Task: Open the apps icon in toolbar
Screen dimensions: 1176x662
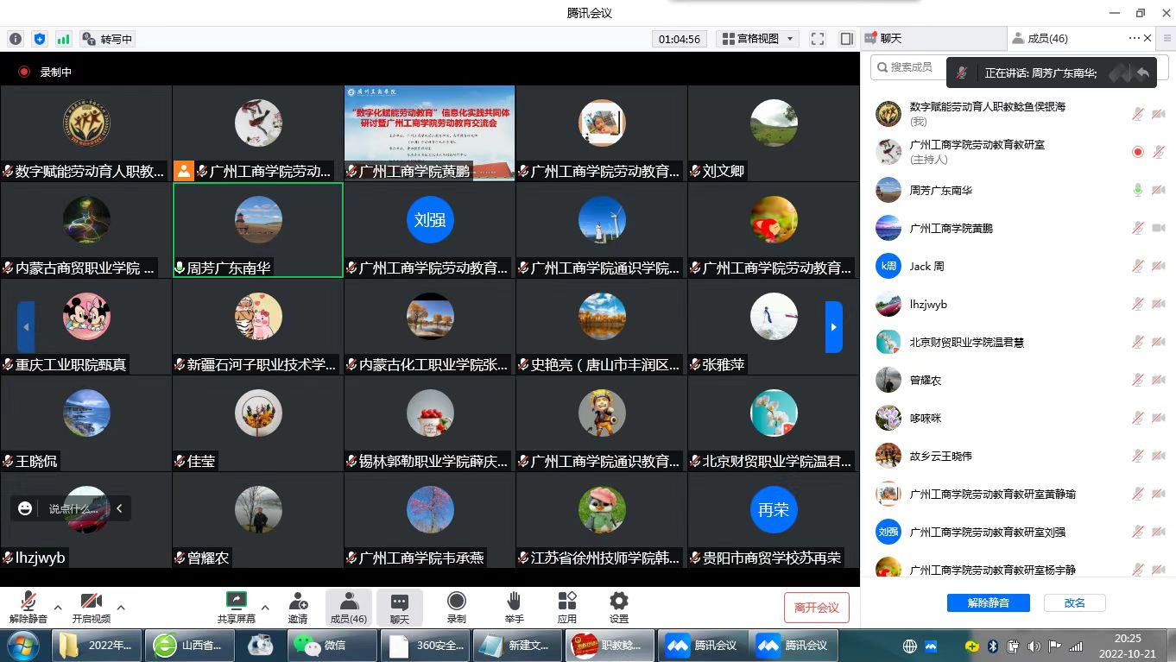Action: pos(567,601)
